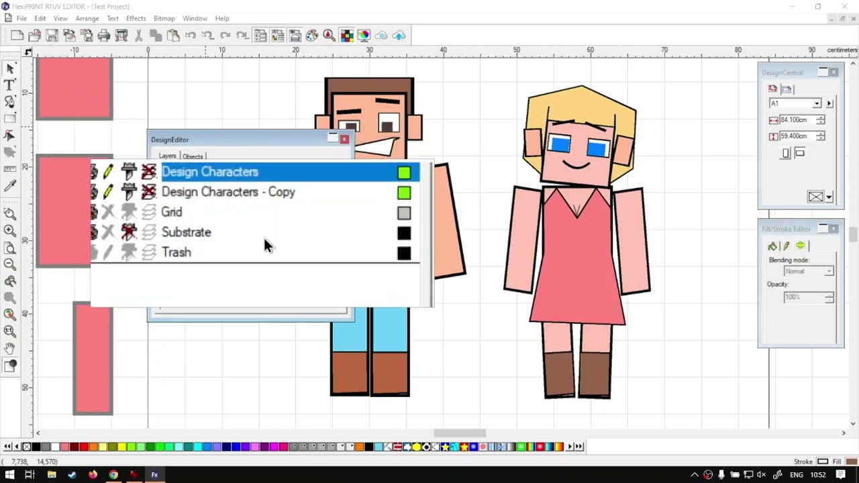Open the Text menu
This screenshot has width=859, height=483.
pyautogui.click(x=113, y=19)
